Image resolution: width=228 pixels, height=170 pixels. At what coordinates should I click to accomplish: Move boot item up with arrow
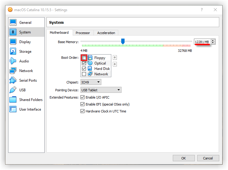pyautogui.click(x=115, y=58)
